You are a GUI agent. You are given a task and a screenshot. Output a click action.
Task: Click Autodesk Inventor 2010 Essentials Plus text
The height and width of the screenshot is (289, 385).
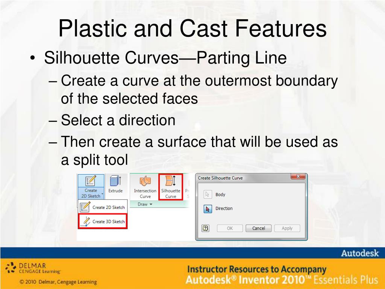[282, 280]
